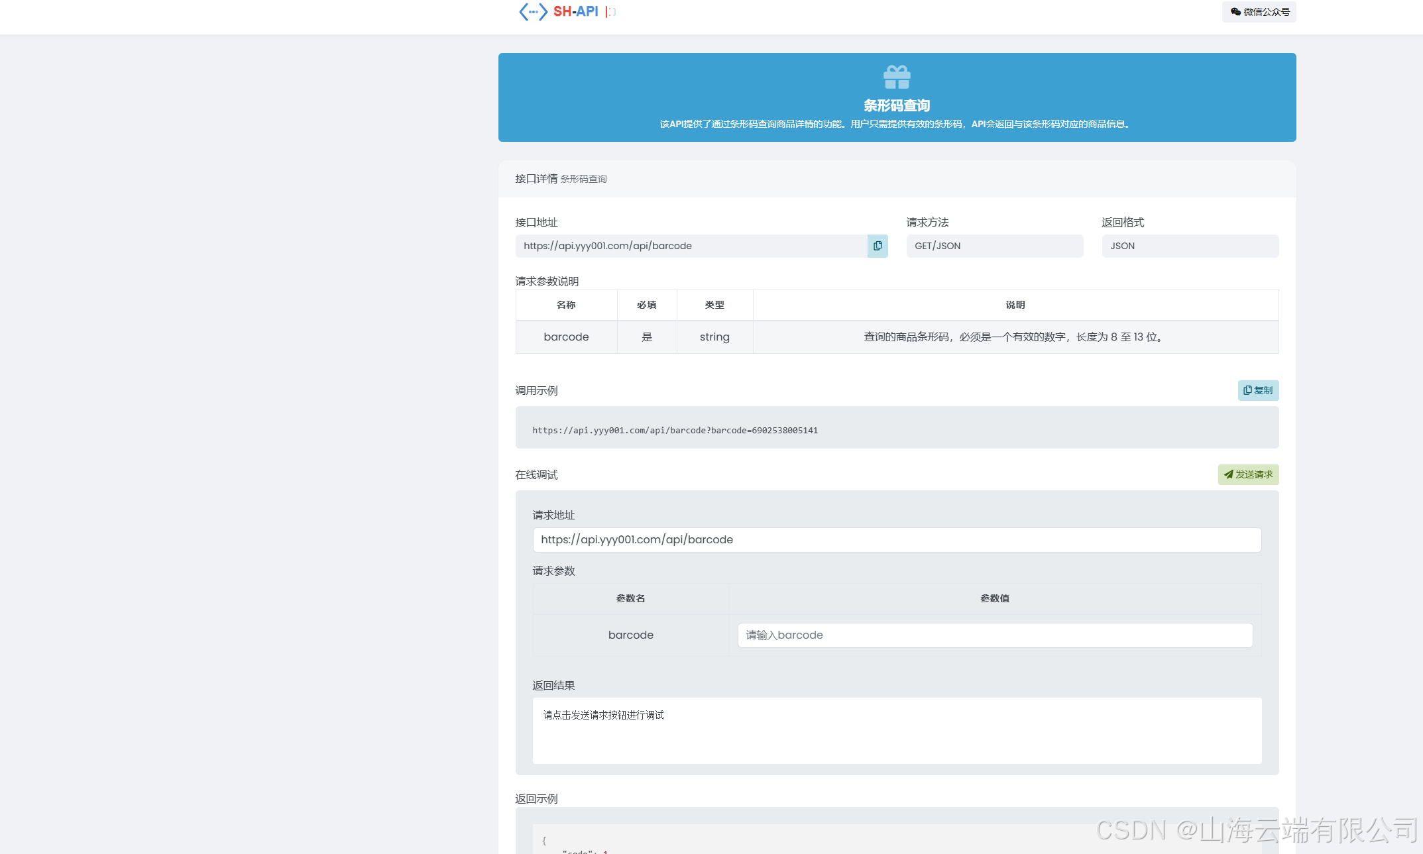The image size is (1423, 854).
Task: Click the 返回结果 output area
Action: pos(896,730)
